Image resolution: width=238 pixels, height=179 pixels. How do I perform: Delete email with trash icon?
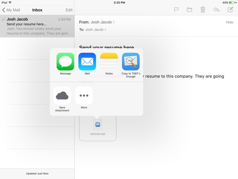pos(203,9)
